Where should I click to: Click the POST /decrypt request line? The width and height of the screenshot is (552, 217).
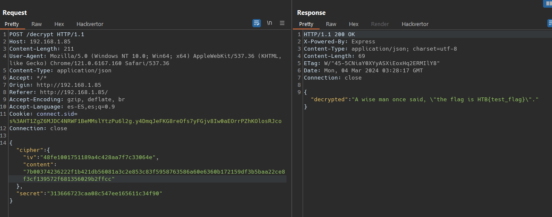[46, 34]
